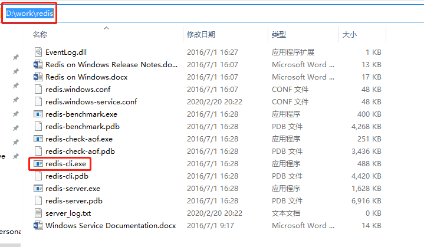Sort files by the 名称 column header
424x247 pixels.
(x=40, y=35)
